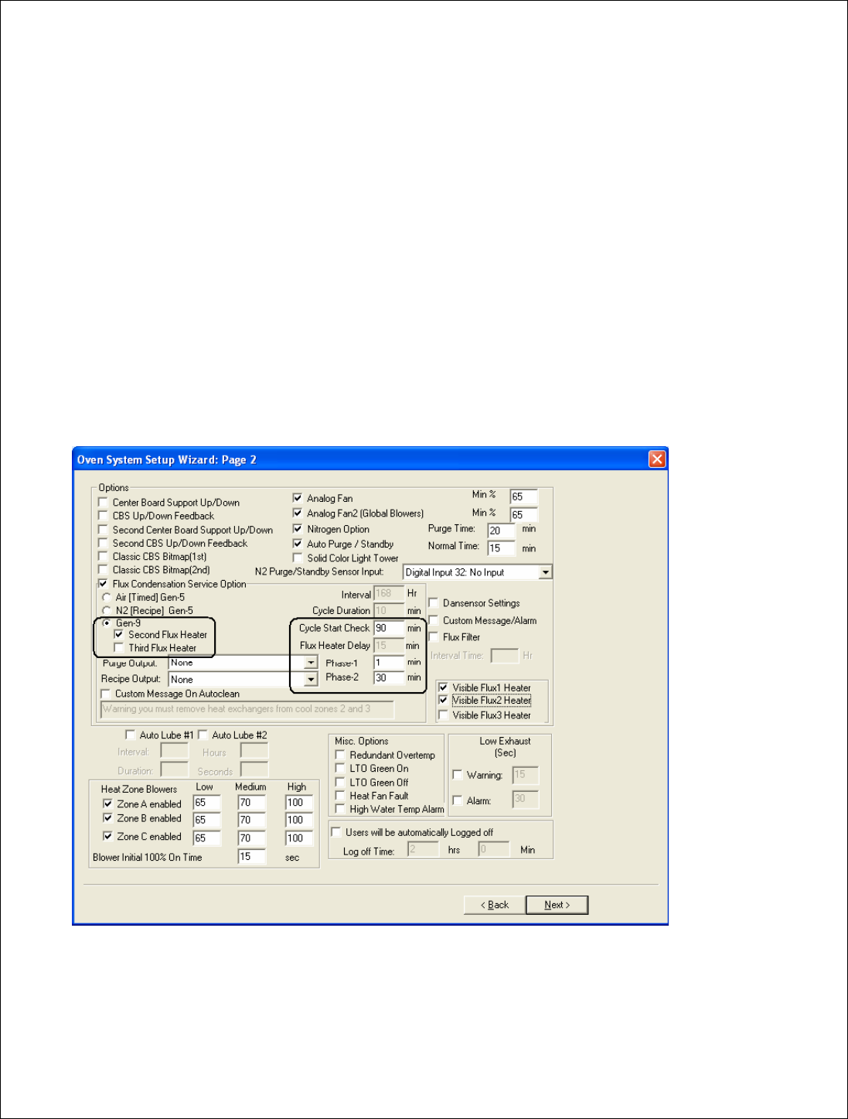Open the Recipe Output dropdown
This screenshot has width=848, height=1119.
click(311, 679)
